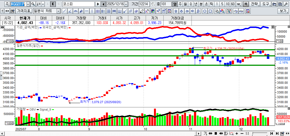Select the horizontal line drawing tool
The width and height of the screenshot is (290, 136).
tap(86, 11)
